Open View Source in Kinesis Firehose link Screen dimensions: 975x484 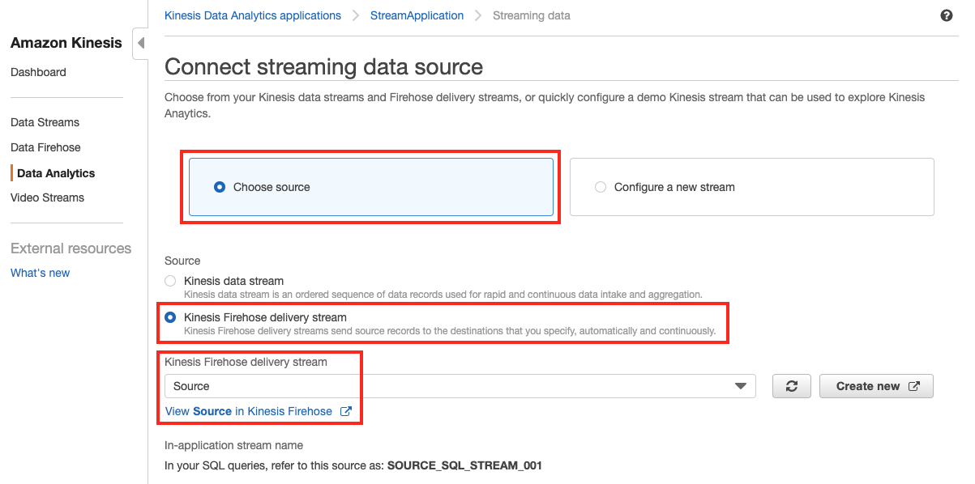coord(249,411)
